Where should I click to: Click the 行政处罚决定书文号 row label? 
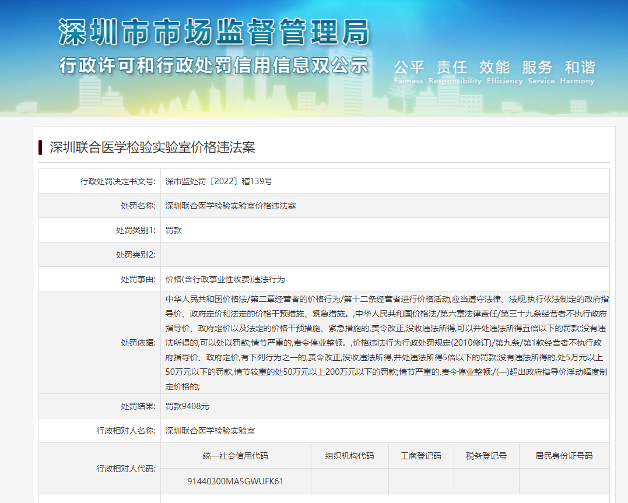118,181
